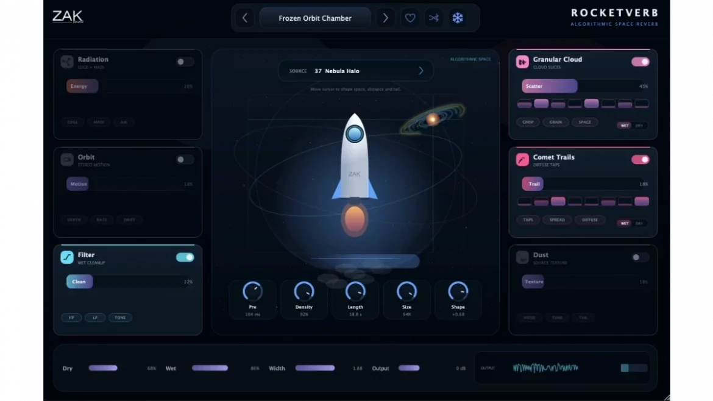Toggle the output meter switch
This screenshot has height=401, width=713.
point(634,368)
